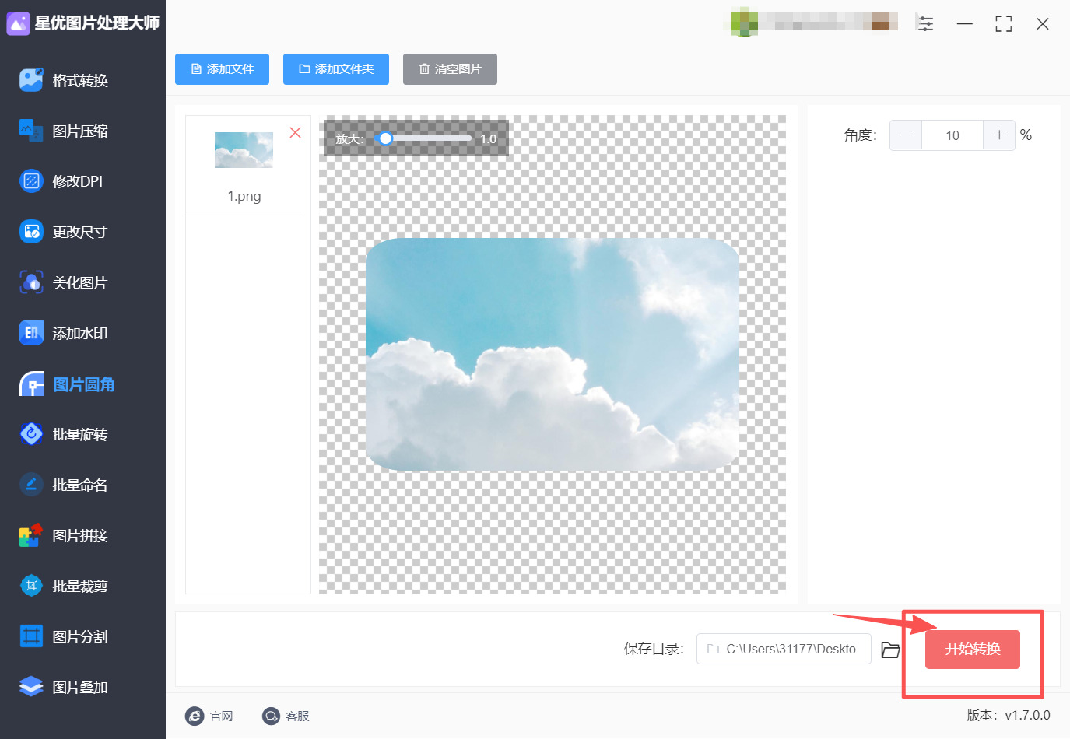This screenshot has width=1070, height=739.
Task: Decrease the 角度 value with minus
Action: [x=906, y=135]
